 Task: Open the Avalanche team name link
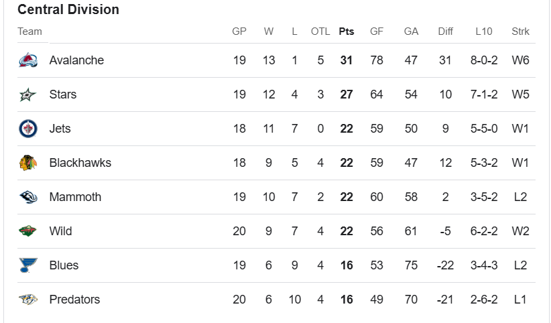pos(76,60)
